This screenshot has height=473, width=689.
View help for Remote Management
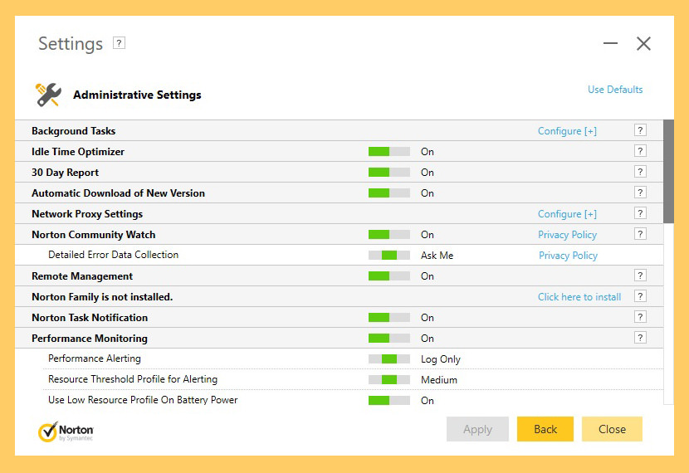pyautogui.click(x=640, y=276)
